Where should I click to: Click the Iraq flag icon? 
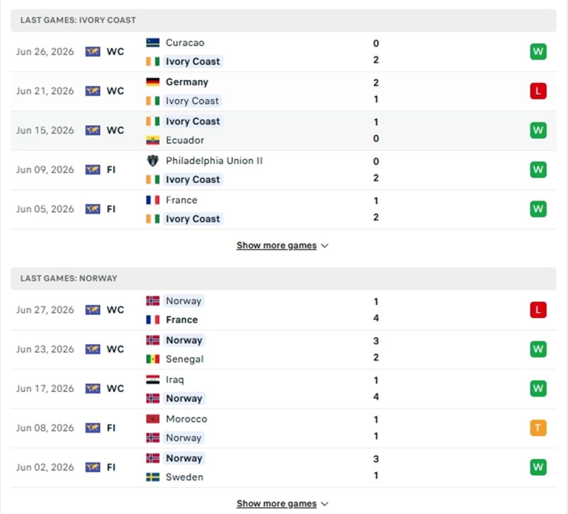click(x=153, y=379)
